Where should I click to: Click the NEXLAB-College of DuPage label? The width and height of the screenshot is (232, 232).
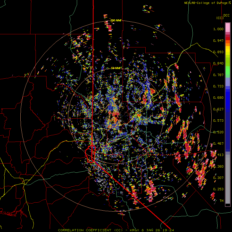(x=206, y=3)
